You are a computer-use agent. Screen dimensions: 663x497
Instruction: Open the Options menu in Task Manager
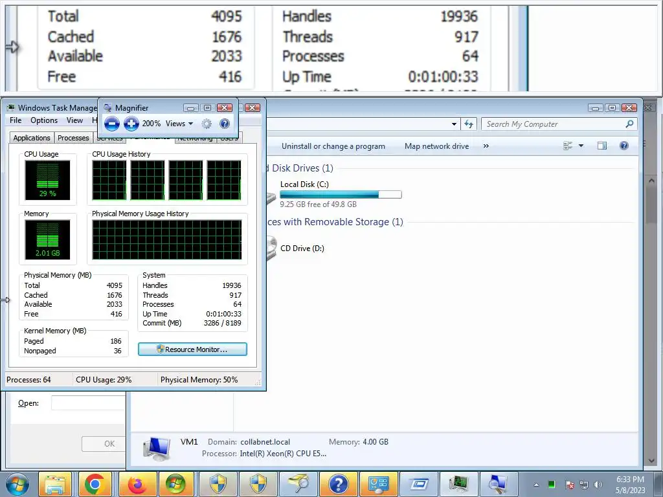[44, 120]
